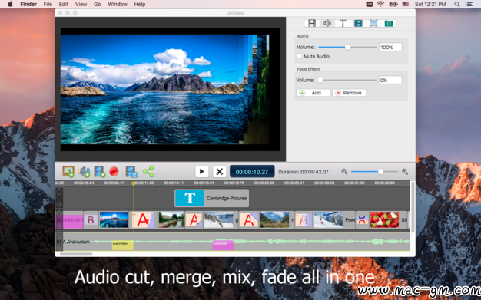The height and width of the screenshot is (300, 481).
Task: Click the Audio Volume slider handle
Action: pyautogui.click(x=347, y=47)
